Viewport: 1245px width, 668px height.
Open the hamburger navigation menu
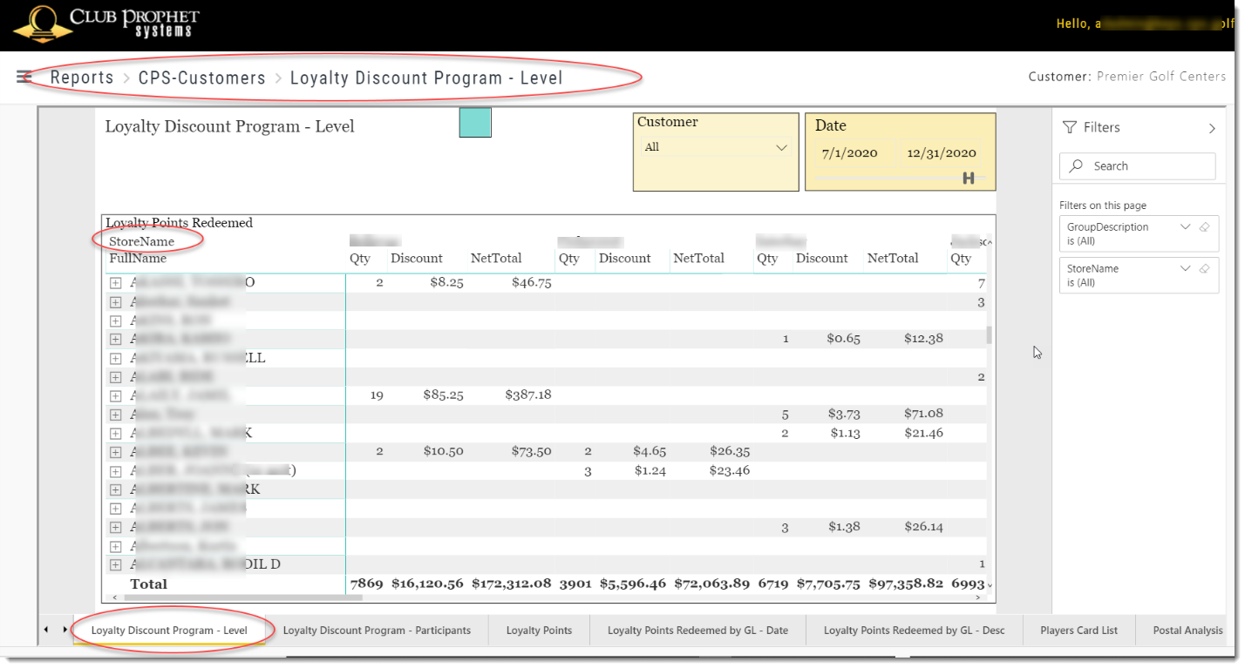coord(24,77)
